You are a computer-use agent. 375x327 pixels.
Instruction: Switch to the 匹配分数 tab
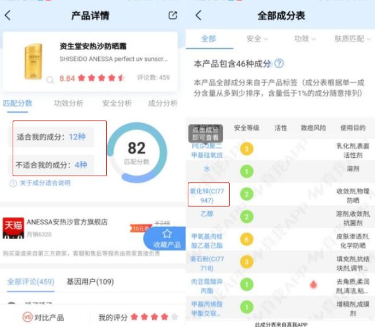pyautogui.click(x=17, y=103)
